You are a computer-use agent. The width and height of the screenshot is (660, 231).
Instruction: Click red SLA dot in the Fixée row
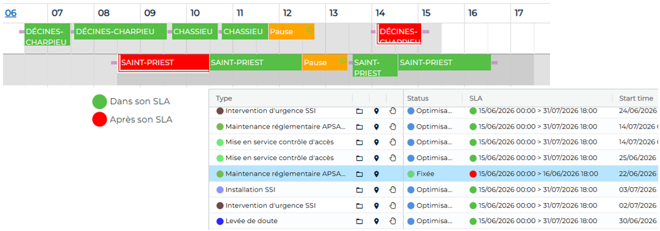pos(473,174)
